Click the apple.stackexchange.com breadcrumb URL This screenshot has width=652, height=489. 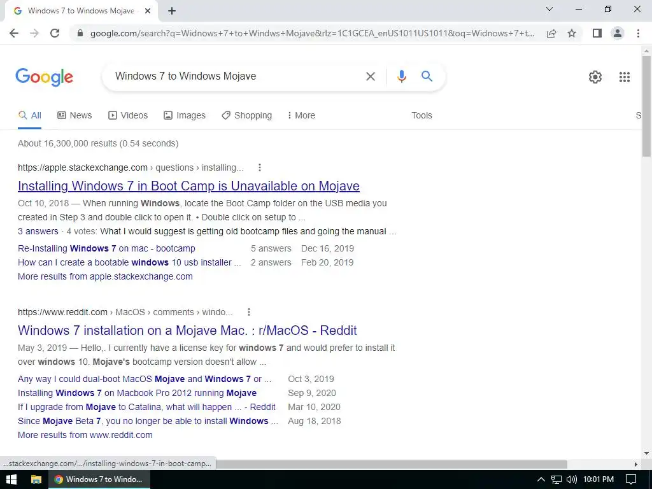131,167
